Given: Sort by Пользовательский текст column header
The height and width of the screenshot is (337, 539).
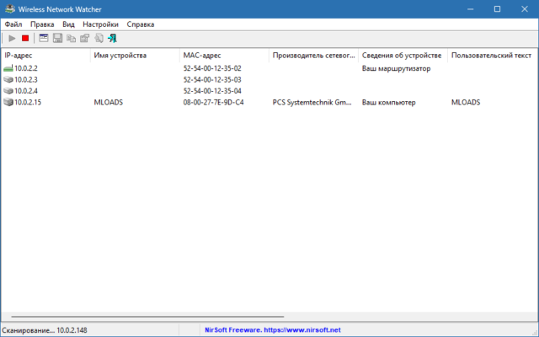Looking at the screenshot, I should (492, 56).
